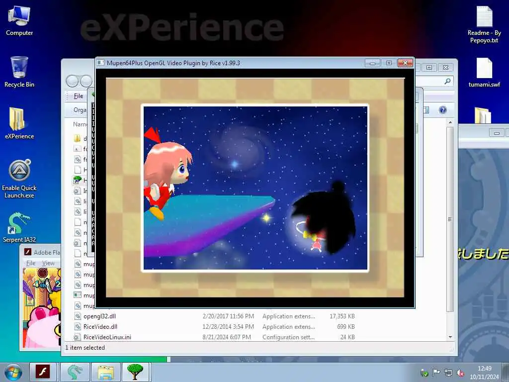Click 24 KB size cell
This screenshot has width=509, height=382.
pos(347,337)
